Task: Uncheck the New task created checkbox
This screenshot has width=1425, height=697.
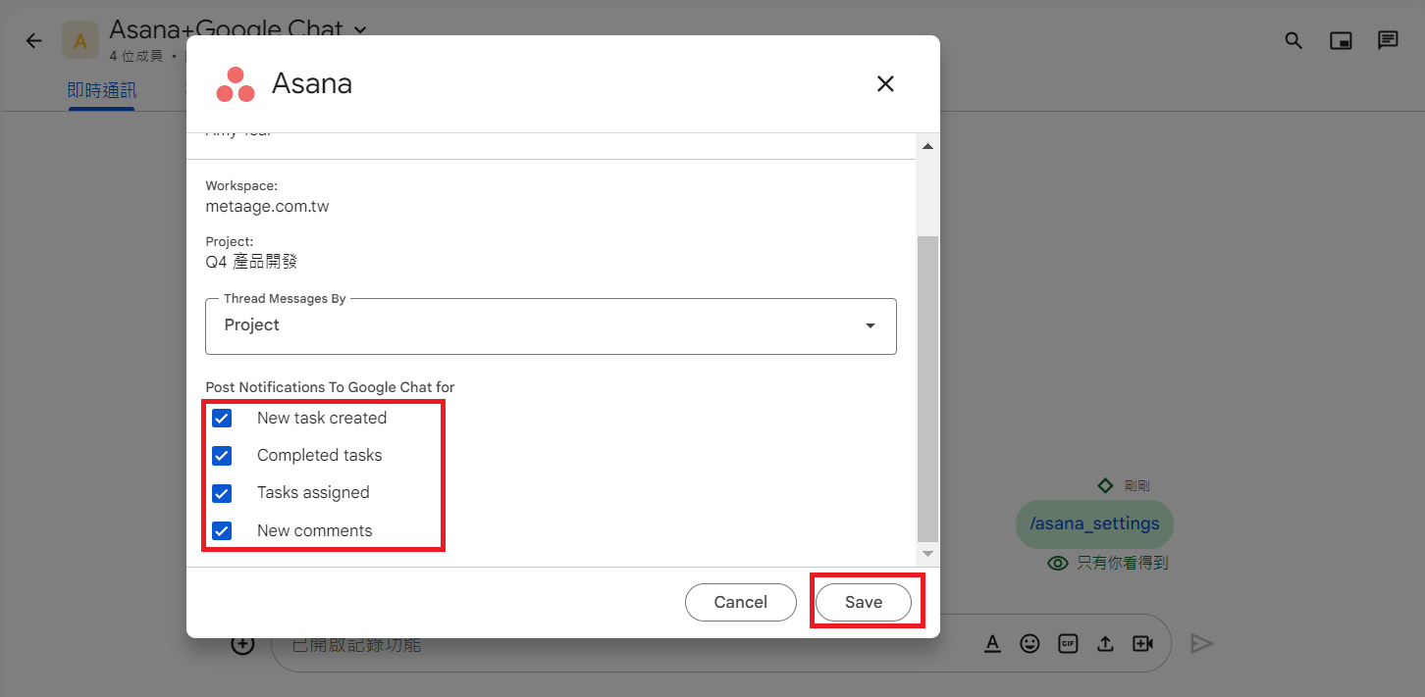Action: 222,419
